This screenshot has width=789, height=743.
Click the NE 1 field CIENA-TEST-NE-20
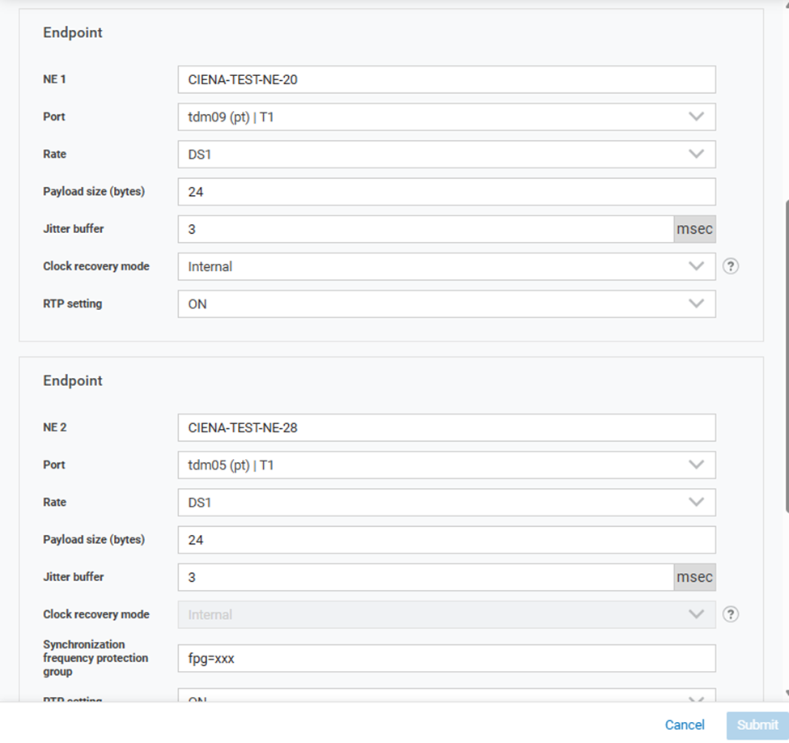pyautogui.click(x=447, y=79)
